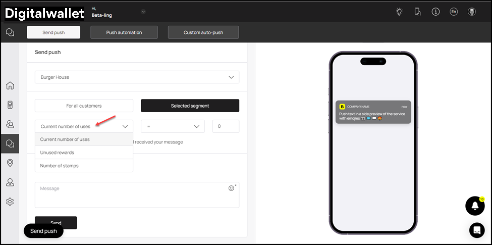Switch to the Custom auto-push tab
The image size is (492, 245).
click(x=203, y=32)
